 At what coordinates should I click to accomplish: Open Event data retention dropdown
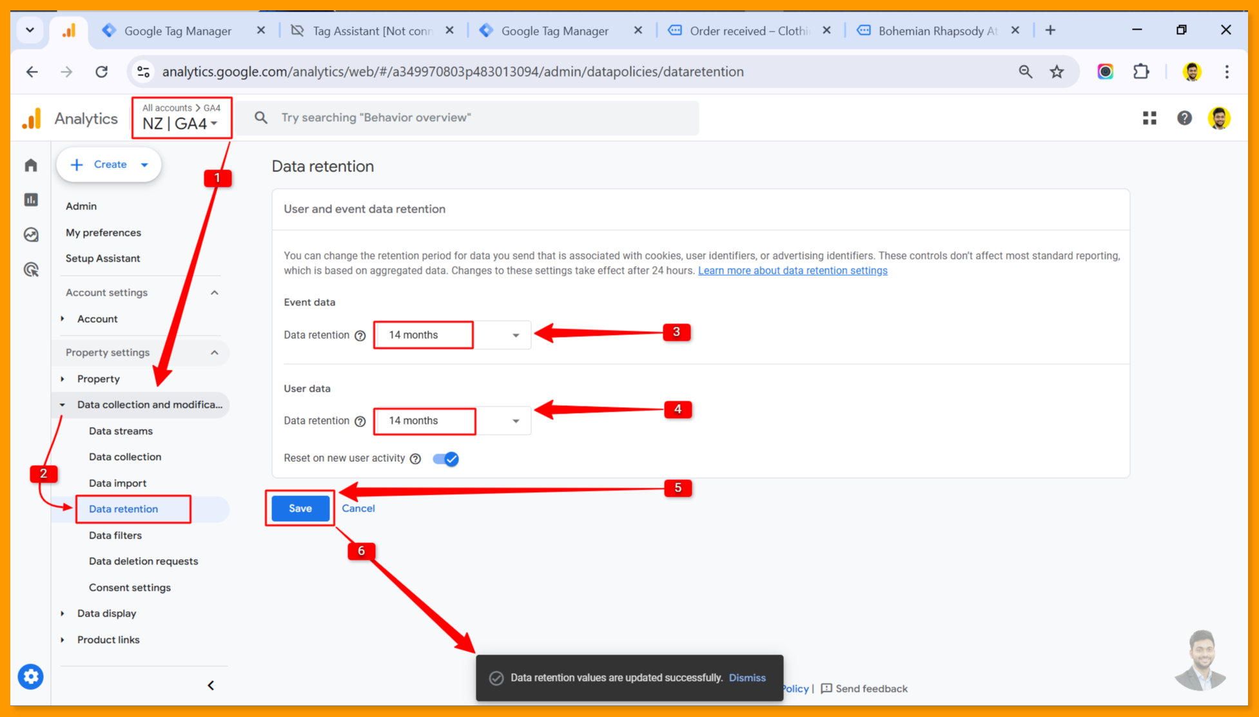[x=452, y=335]
